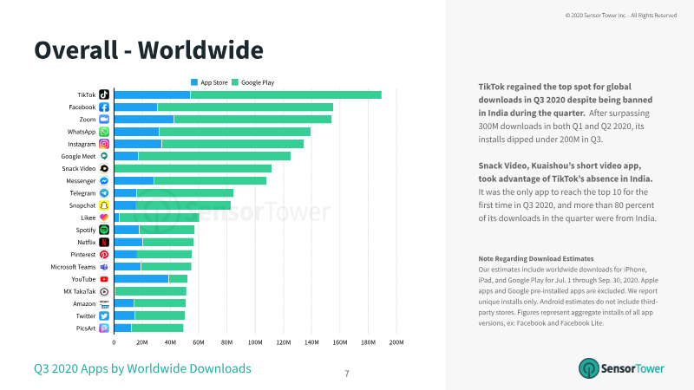
Task: Select the Instagram app icon
Action: coord(104,144)
